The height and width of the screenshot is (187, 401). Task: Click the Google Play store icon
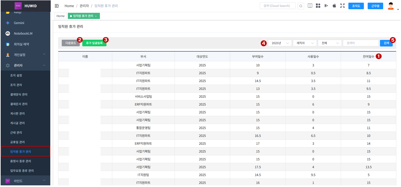pyautogui.click(x=326, y=6)
